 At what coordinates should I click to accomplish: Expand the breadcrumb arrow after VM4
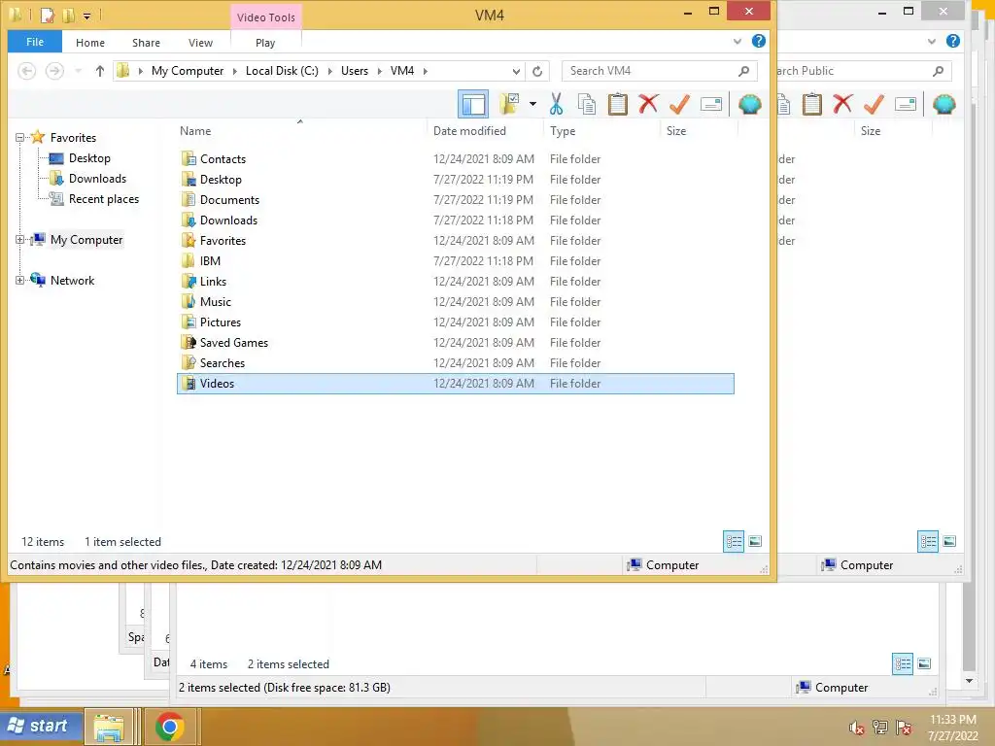point(426,71)
